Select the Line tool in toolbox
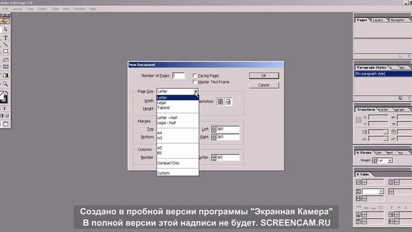This screenshot has height=232, width=412. coord(6,44)
